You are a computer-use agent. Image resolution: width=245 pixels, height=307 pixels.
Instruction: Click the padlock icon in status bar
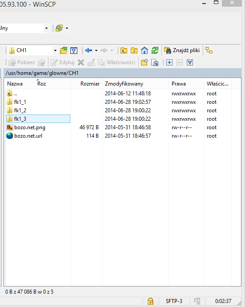[150, 301]
